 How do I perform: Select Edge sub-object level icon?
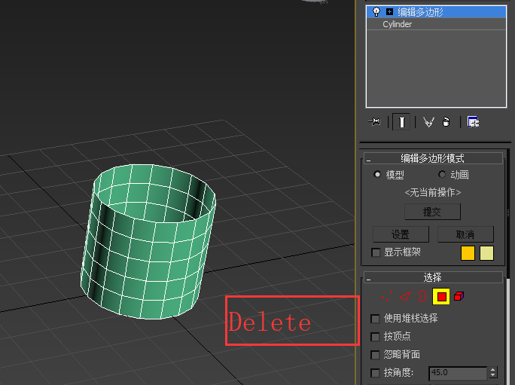pyautogui.click(x=405, y=297)
